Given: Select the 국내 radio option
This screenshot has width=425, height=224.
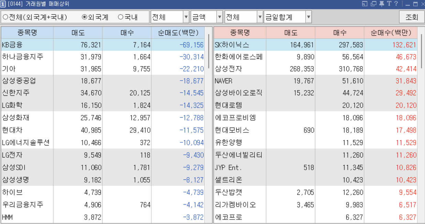Looking at the screenshot, I should pos(128,17).
